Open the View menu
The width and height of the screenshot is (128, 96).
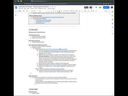[x=25, y=9]
